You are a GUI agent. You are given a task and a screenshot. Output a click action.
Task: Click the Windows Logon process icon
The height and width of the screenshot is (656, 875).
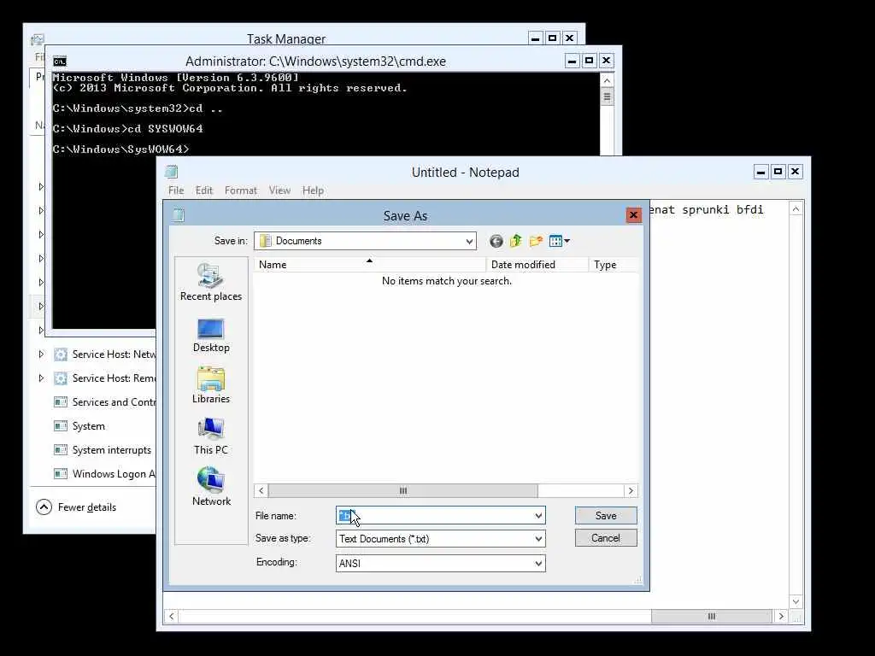pyautogui.click(x=61, y=474)
